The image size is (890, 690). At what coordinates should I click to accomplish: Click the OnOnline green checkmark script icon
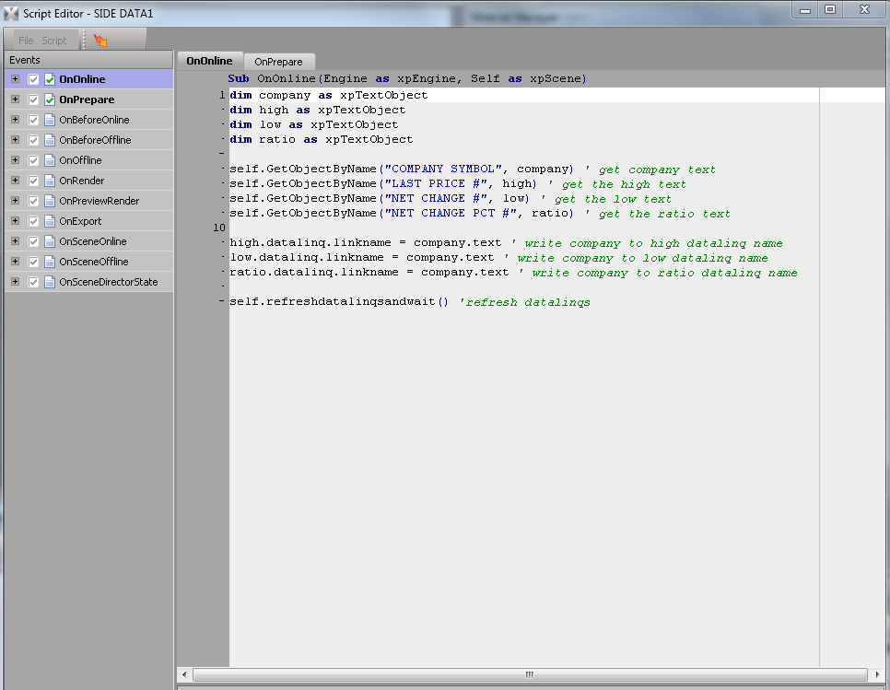click(50, 80)
